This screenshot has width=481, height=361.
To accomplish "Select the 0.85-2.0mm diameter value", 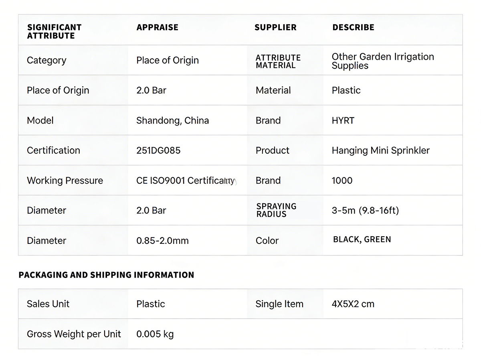I will coord(162,241).
